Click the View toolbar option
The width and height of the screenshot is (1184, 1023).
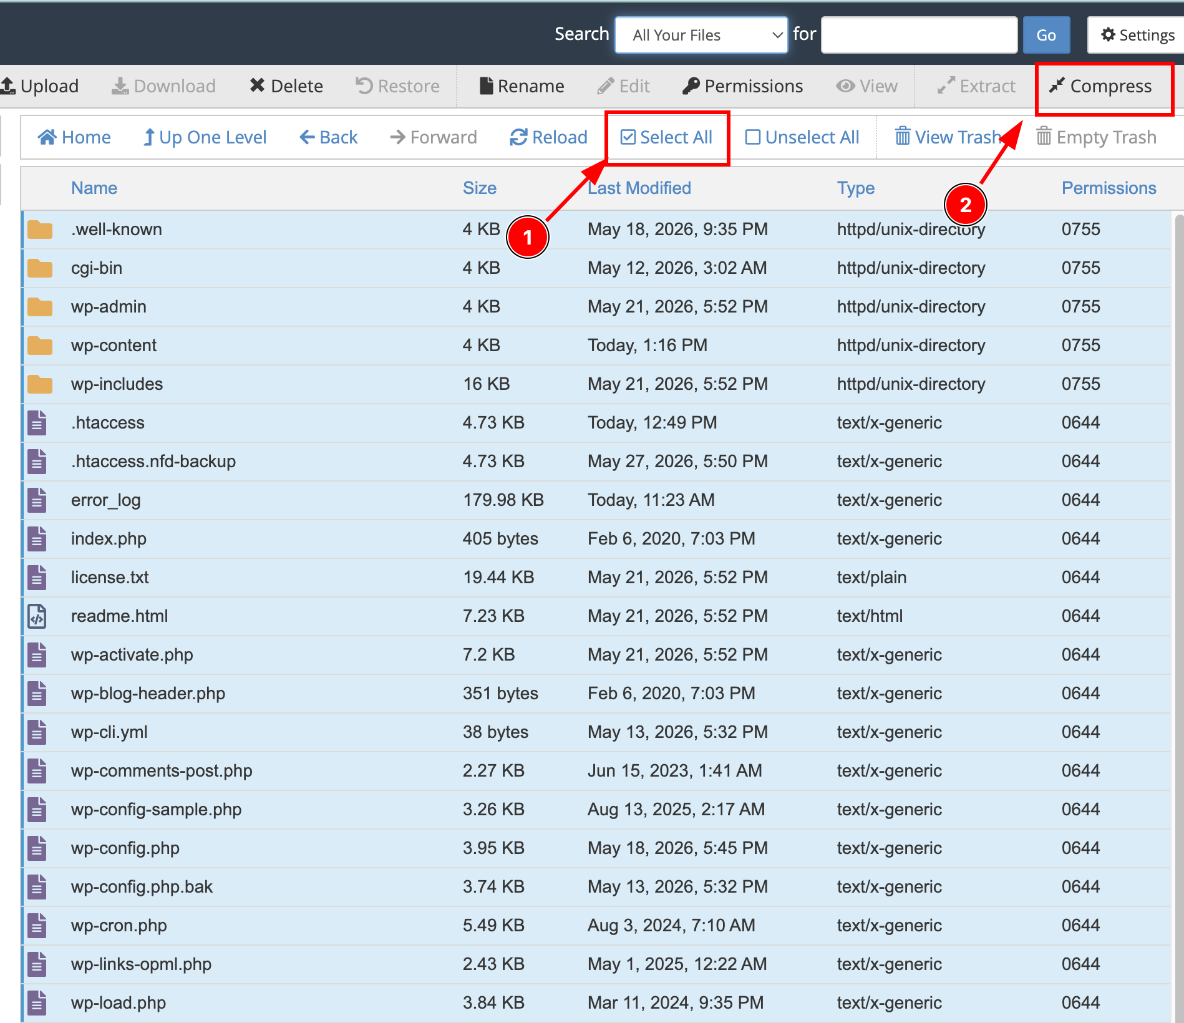coord(867,86)
